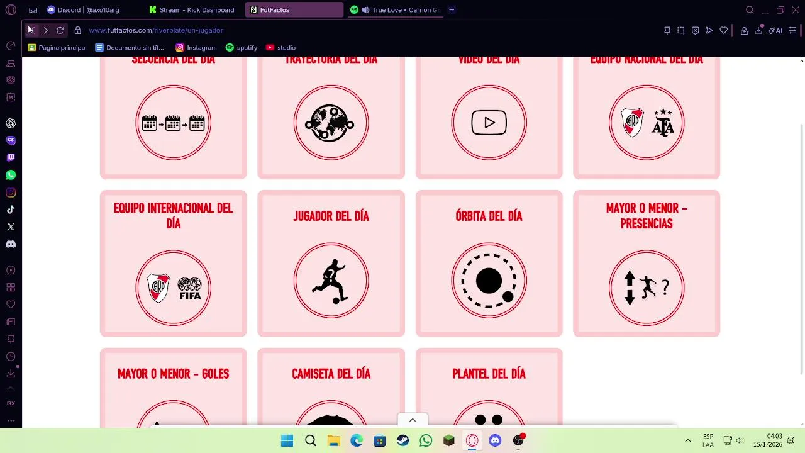
Task: Open the spotify bookmark
Action: (241, 48)
